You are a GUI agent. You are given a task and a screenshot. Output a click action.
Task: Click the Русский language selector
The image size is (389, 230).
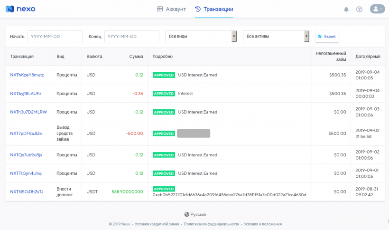click(198, 214)
